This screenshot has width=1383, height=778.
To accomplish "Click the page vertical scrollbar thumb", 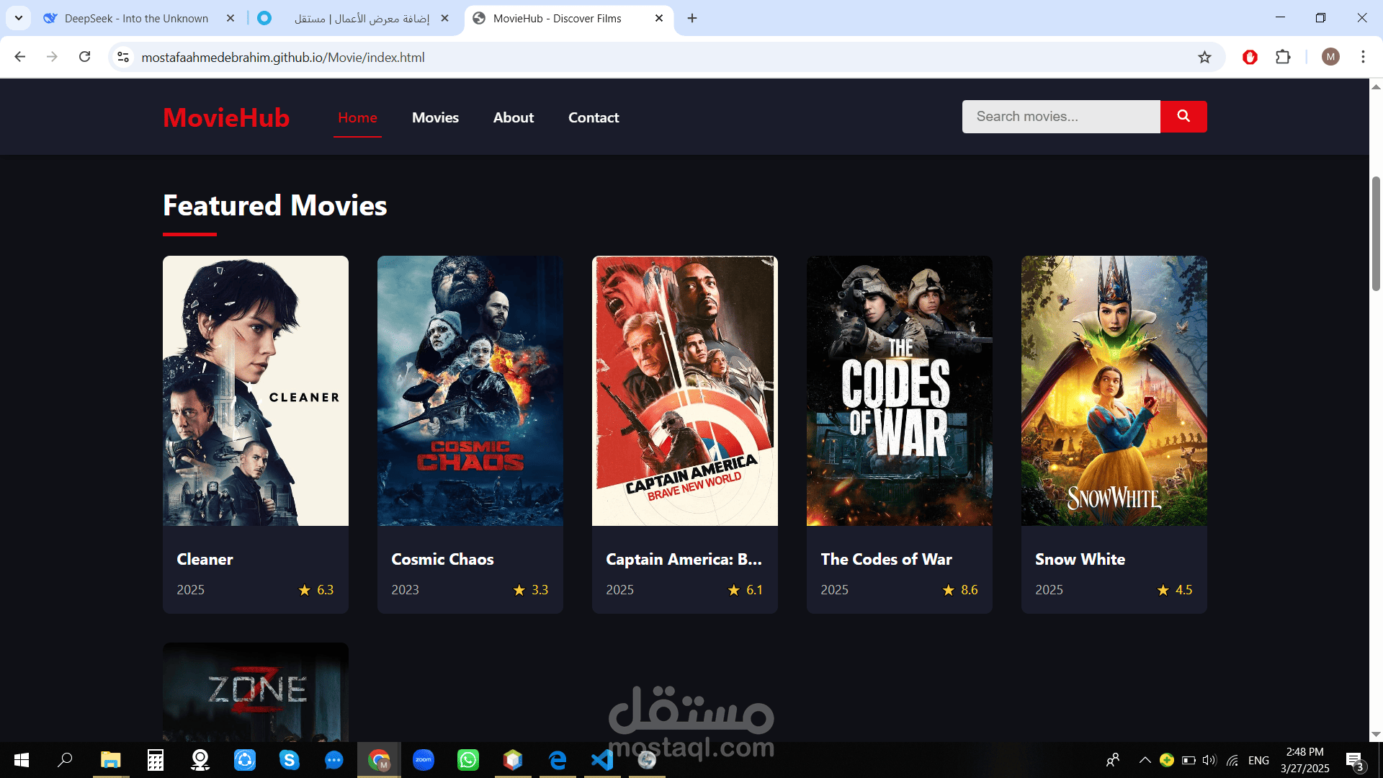I will (1376, 233).
